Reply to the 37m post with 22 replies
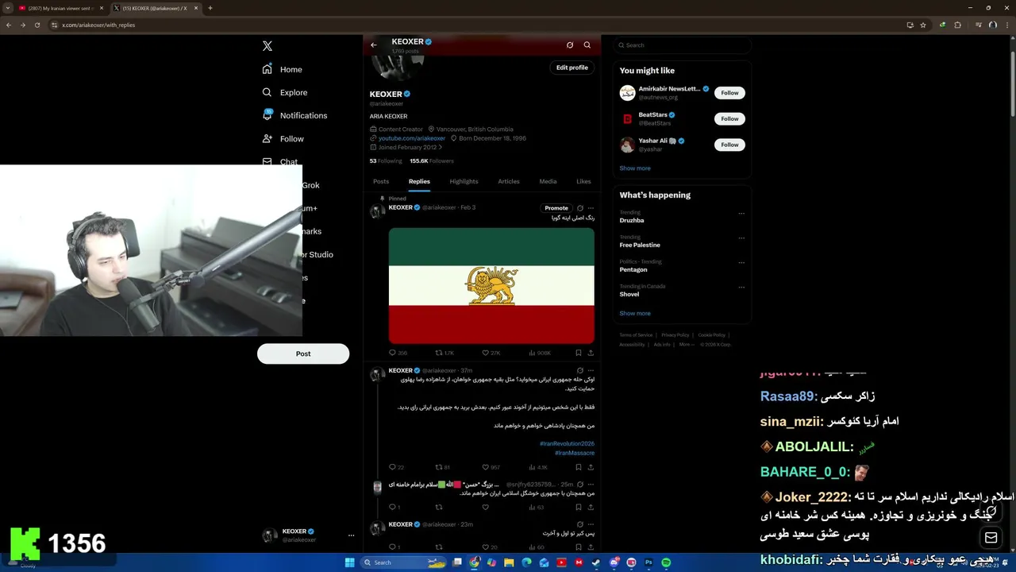 click(x=392, y=467)
